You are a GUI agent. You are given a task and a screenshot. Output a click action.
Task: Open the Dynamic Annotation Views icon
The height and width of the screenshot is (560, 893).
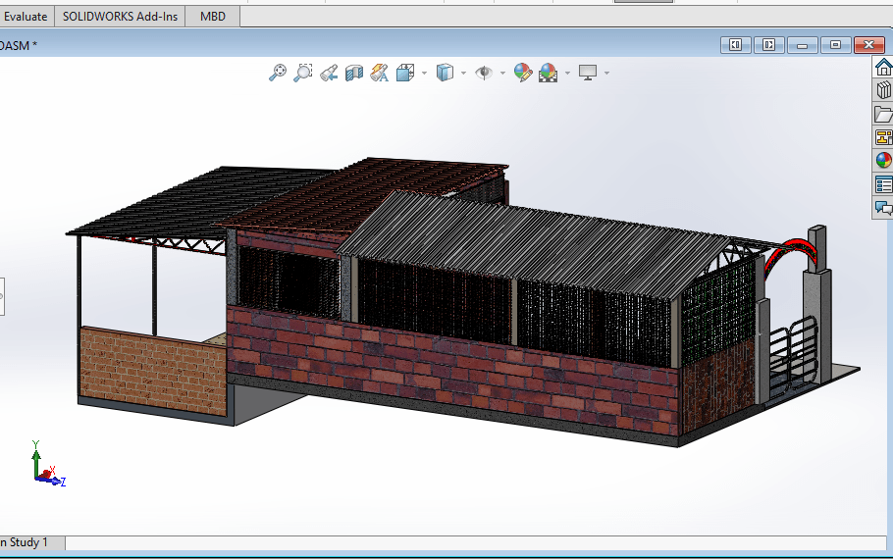point(380,73)
